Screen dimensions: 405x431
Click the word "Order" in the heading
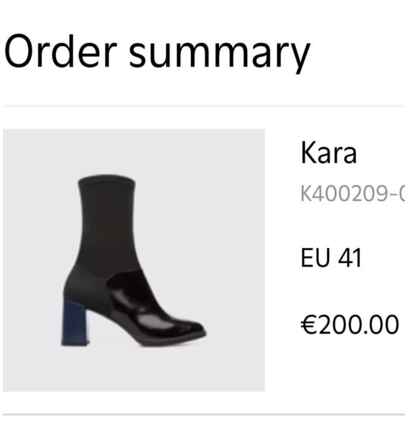(61, 51)
